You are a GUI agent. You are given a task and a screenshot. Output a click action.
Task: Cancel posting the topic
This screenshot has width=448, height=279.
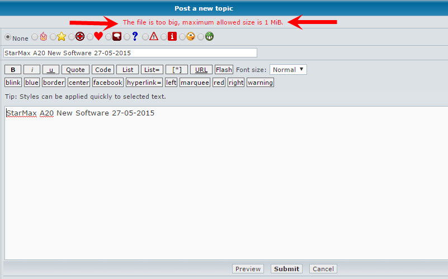pyautogui.click(x=323, y=269)
